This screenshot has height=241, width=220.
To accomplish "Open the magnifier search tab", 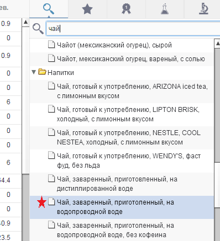I will (x=49, y=9).
